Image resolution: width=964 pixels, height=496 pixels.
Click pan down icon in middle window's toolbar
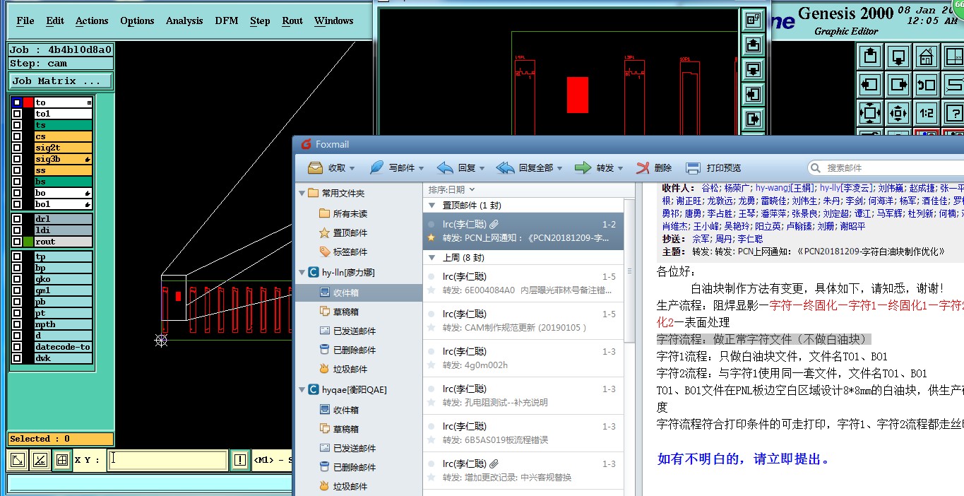click(754, 69)
